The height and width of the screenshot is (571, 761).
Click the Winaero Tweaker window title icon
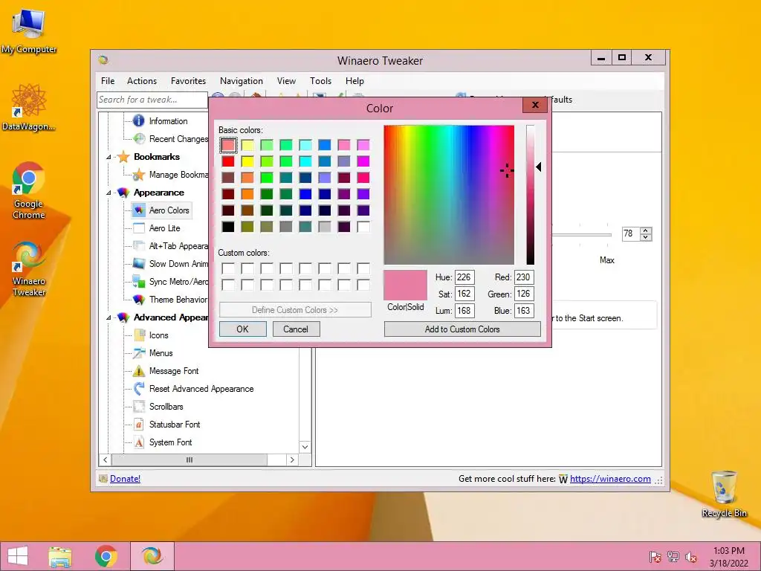click(x=103, y=60)
